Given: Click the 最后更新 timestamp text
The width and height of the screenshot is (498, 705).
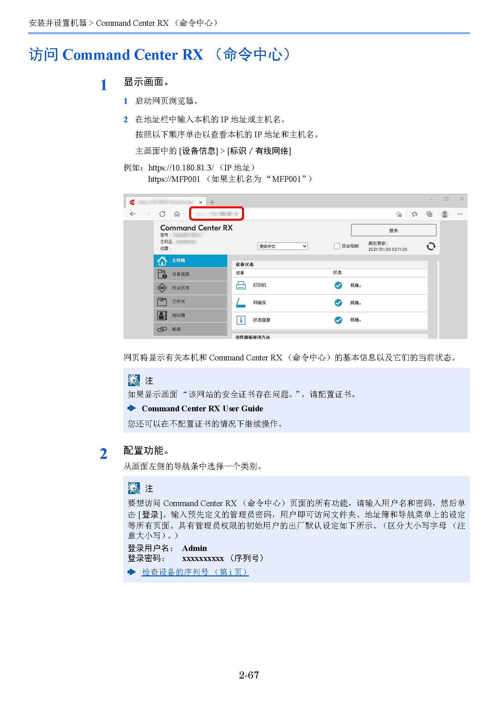Looking at the screenshot, I should pyautogui.click(x=388, y=246).
